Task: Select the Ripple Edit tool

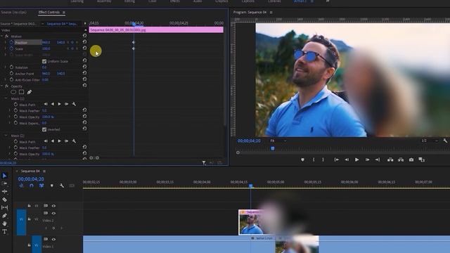Action: [x=5, y=191]
